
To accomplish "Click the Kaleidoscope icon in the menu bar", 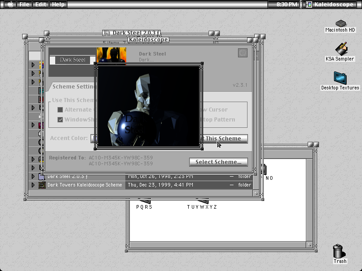I will (309, 4).
